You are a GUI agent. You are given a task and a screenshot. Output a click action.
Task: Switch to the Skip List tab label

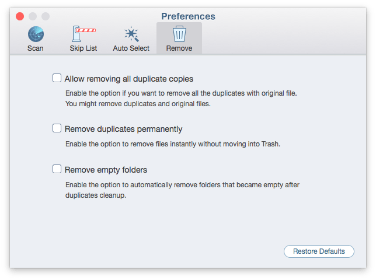(x=83, y=48)
